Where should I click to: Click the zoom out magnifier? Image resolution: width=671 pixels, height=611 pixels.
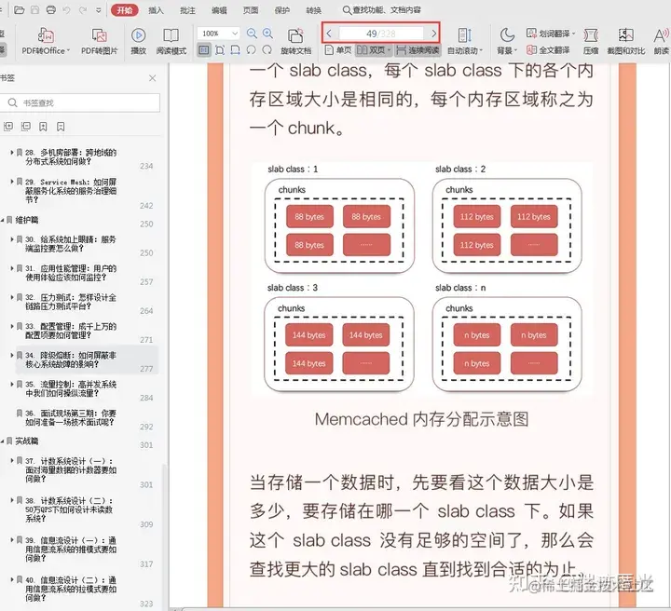coord(252,34)
